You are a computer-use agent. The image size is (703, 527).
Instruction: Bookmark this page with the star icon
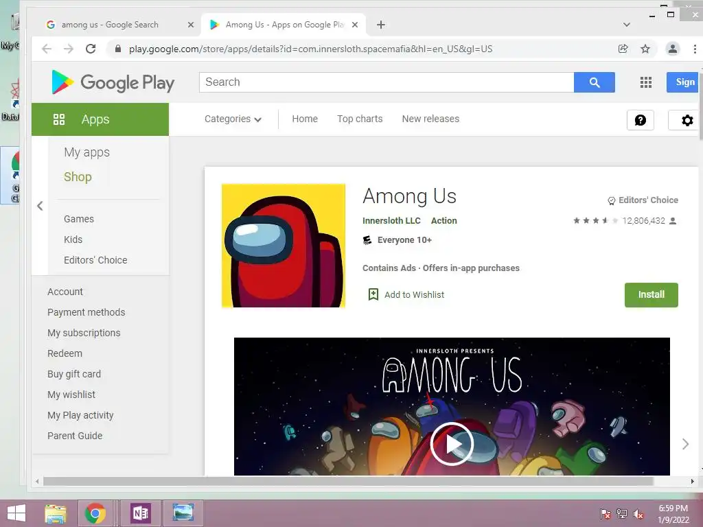[x=645, y=49]
